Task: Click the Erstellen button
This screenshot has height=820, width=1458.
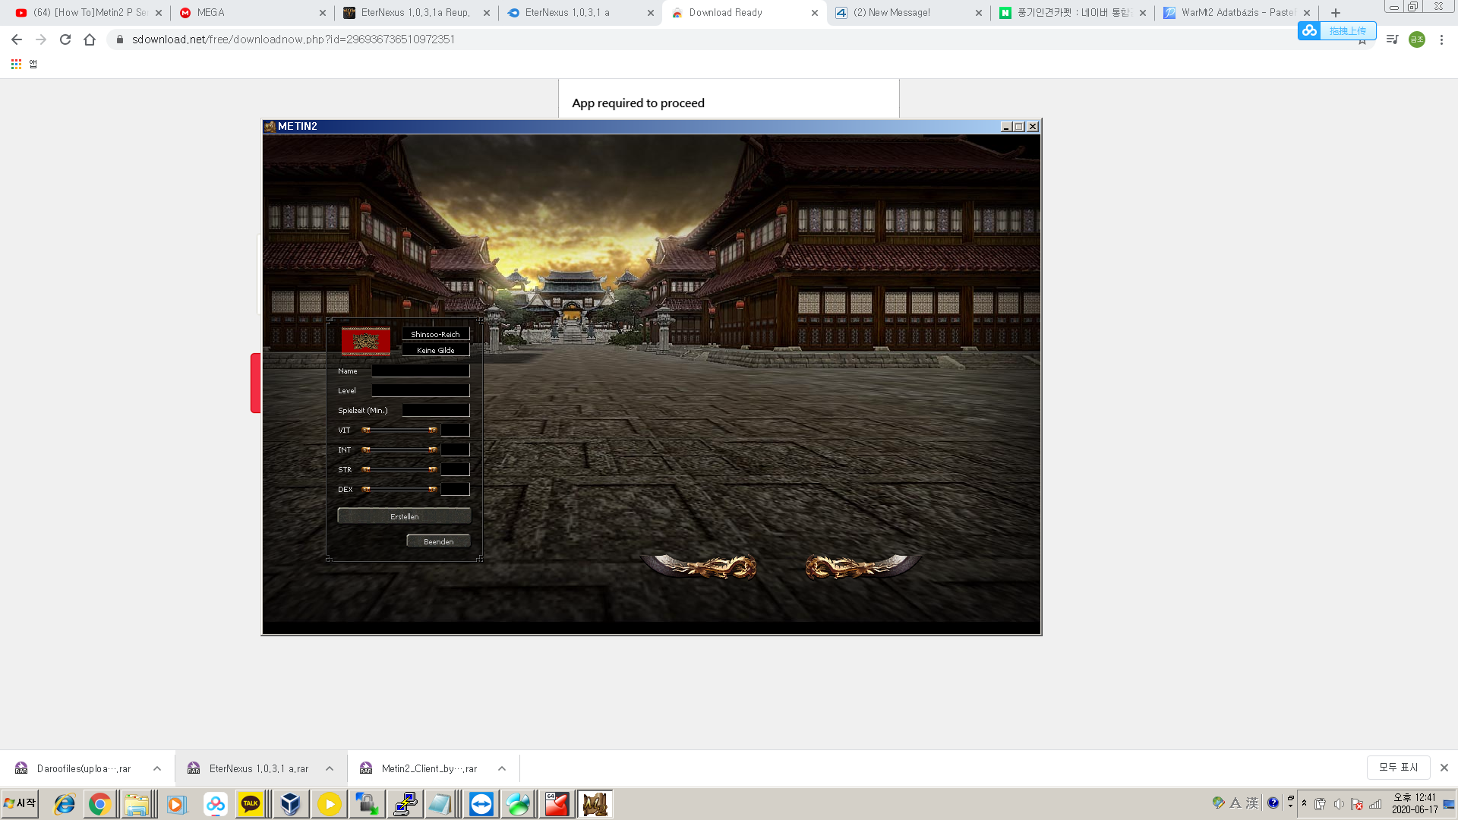Action: pos(404,516)
